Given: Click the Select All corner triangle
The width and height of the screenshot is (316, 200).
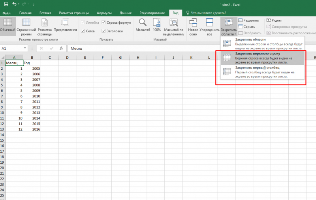Looking at the screenshot, I should [x=2, y=58].
